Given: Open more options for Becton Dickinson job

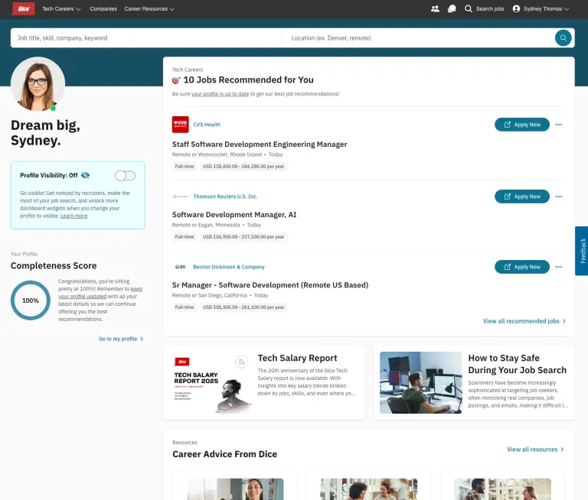Looking at the screenshot, I should click(559, 267).
